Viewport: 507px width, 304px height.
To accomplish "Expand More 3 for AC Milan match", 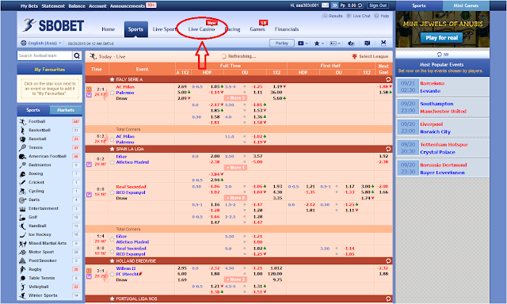I will (x=236, y=98).
